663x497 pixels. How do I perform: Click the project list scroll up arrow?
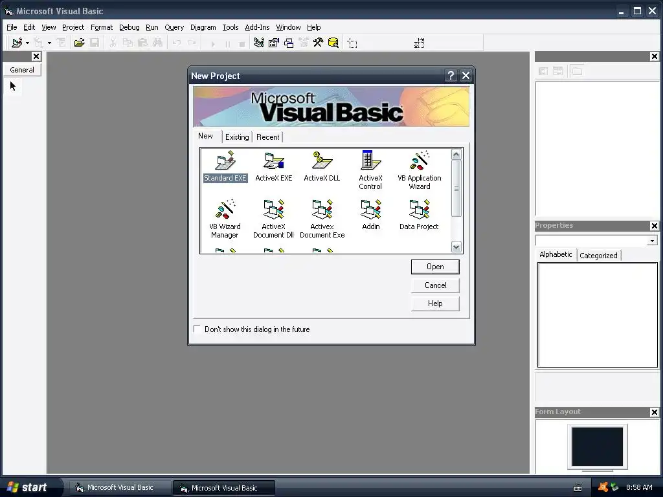[456, 155]
